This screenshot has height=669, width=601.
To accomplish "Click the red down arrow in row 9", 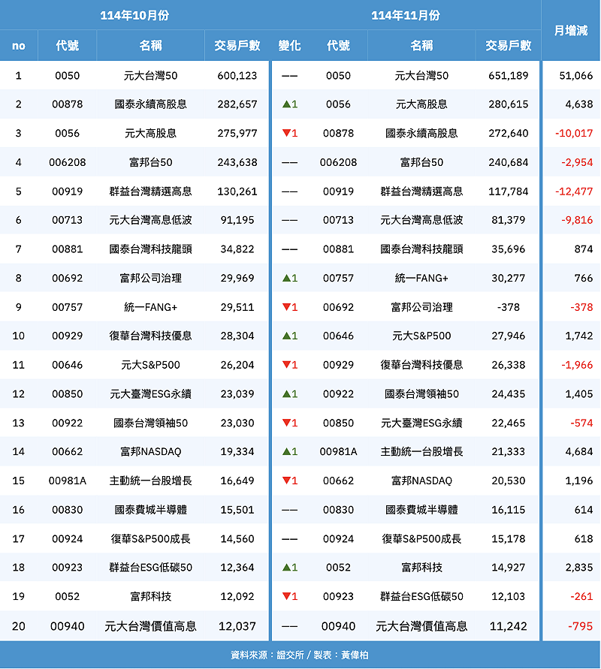I will tap(286, 307).
